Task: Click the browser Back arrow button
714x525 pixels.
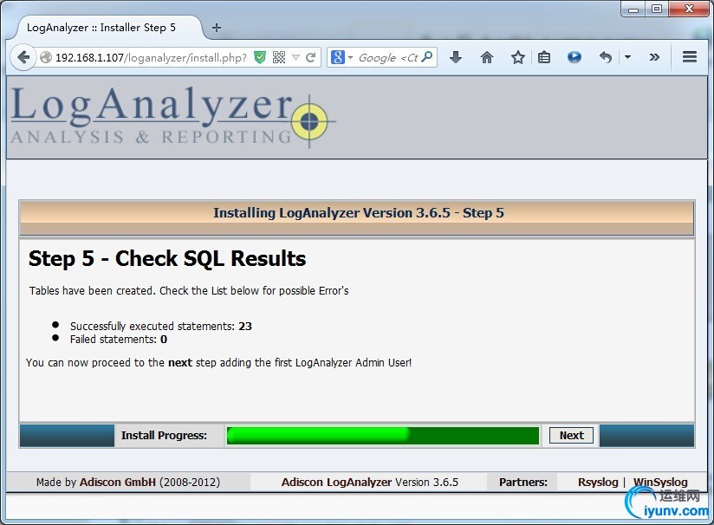Action: [x=23, y=57]
